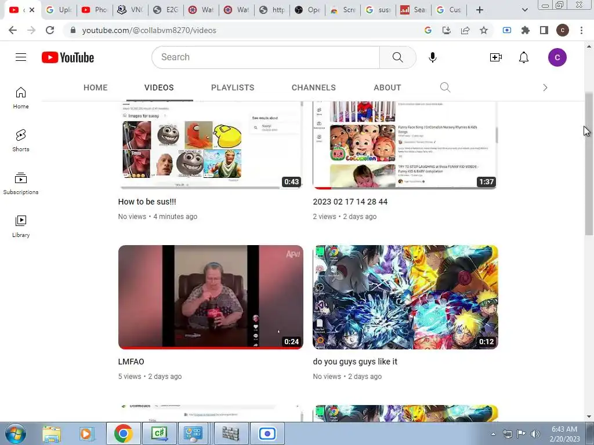
Task: Click in the YouTube search field
Action: [266, 57]
